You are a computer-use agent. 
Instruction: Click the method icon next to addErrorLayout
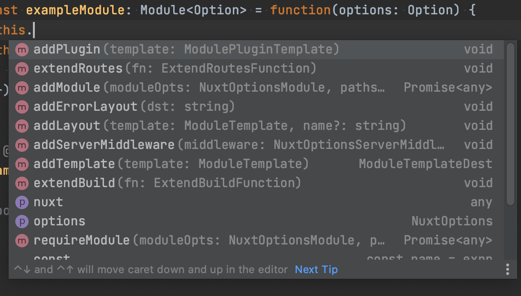22,107
